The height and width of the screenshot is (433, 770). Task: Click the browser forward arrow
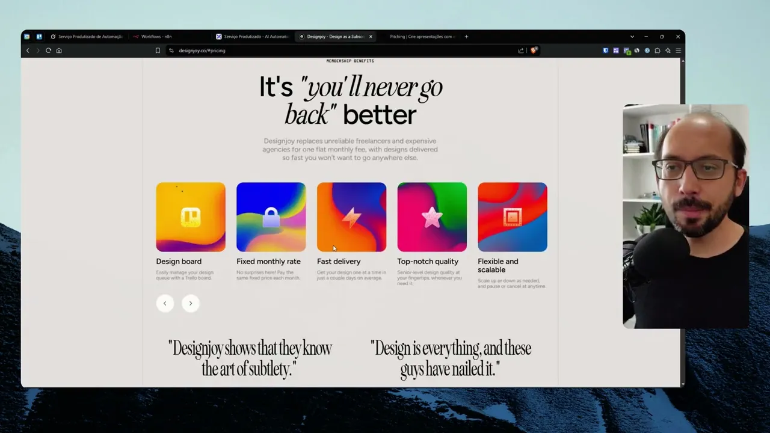(37, 51)
